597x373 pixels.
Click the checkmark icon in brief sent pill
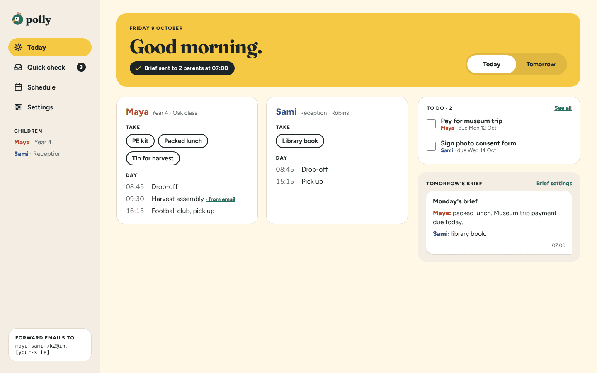[x=138, y=68]
